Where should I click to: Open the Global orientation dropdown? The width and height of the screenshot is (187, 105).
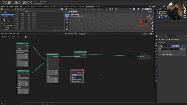pyautogui.click(x=101, y=9)
